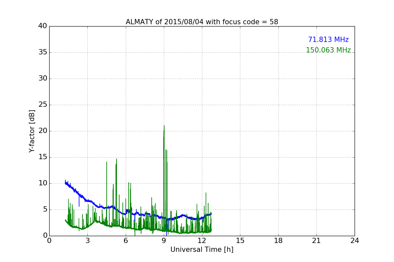This screenshot has width=394, height=262.
Task: Select the blue 71.813 MHz legend label
Action: (x=328, y=40)
